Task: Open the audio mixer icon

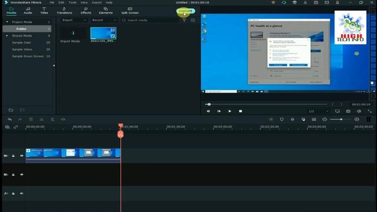Action: 303,120
